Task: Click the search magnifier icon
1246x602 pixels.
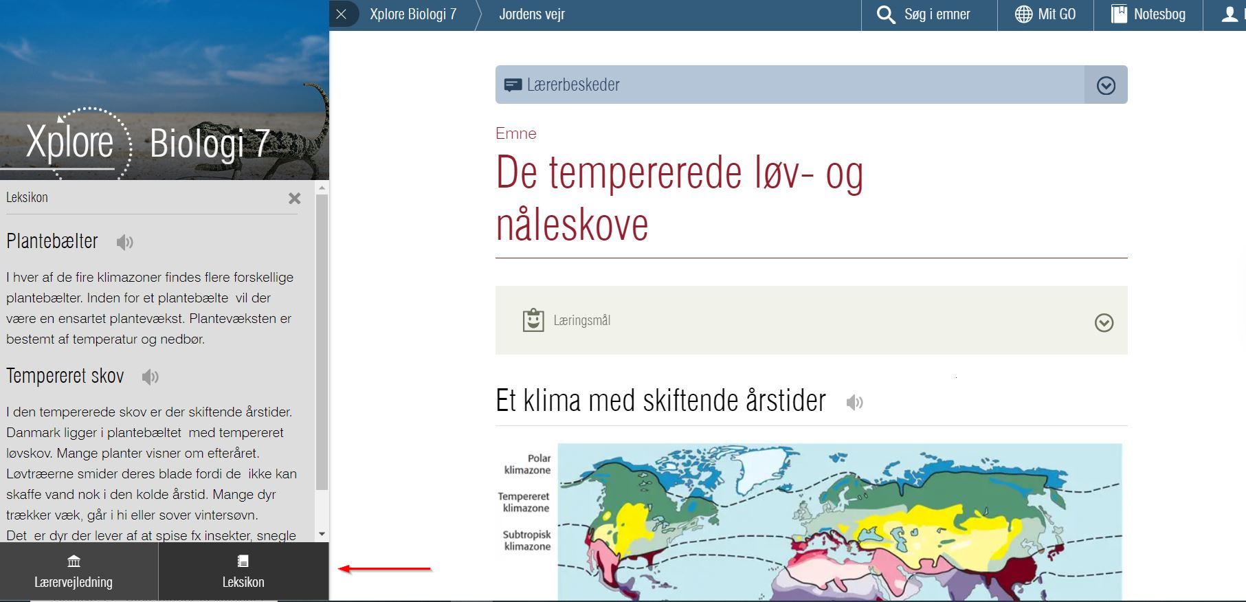Action: coord(886,14)
